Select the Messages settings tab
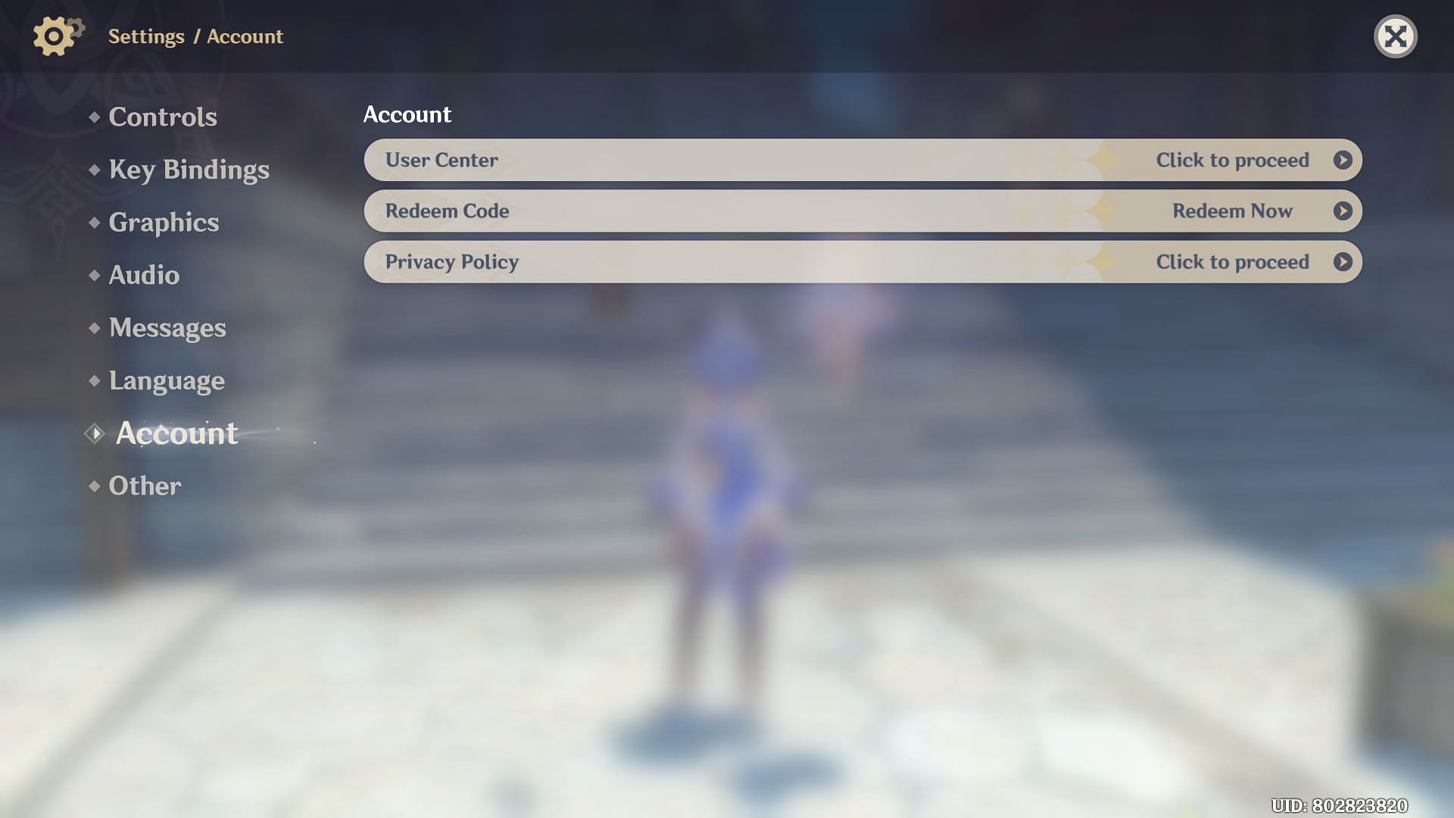The image size is (1454, 818). tap(166, 328)
